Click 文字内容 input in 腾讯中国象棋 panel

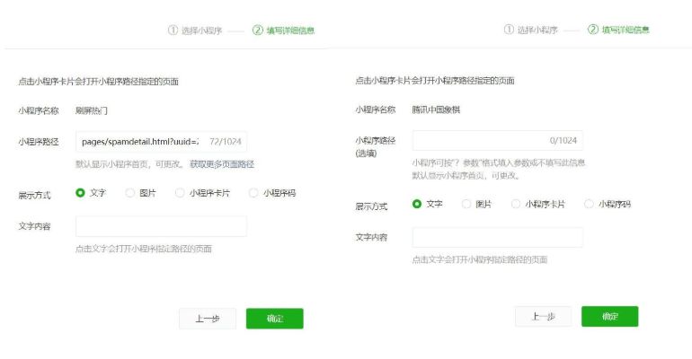497,237
